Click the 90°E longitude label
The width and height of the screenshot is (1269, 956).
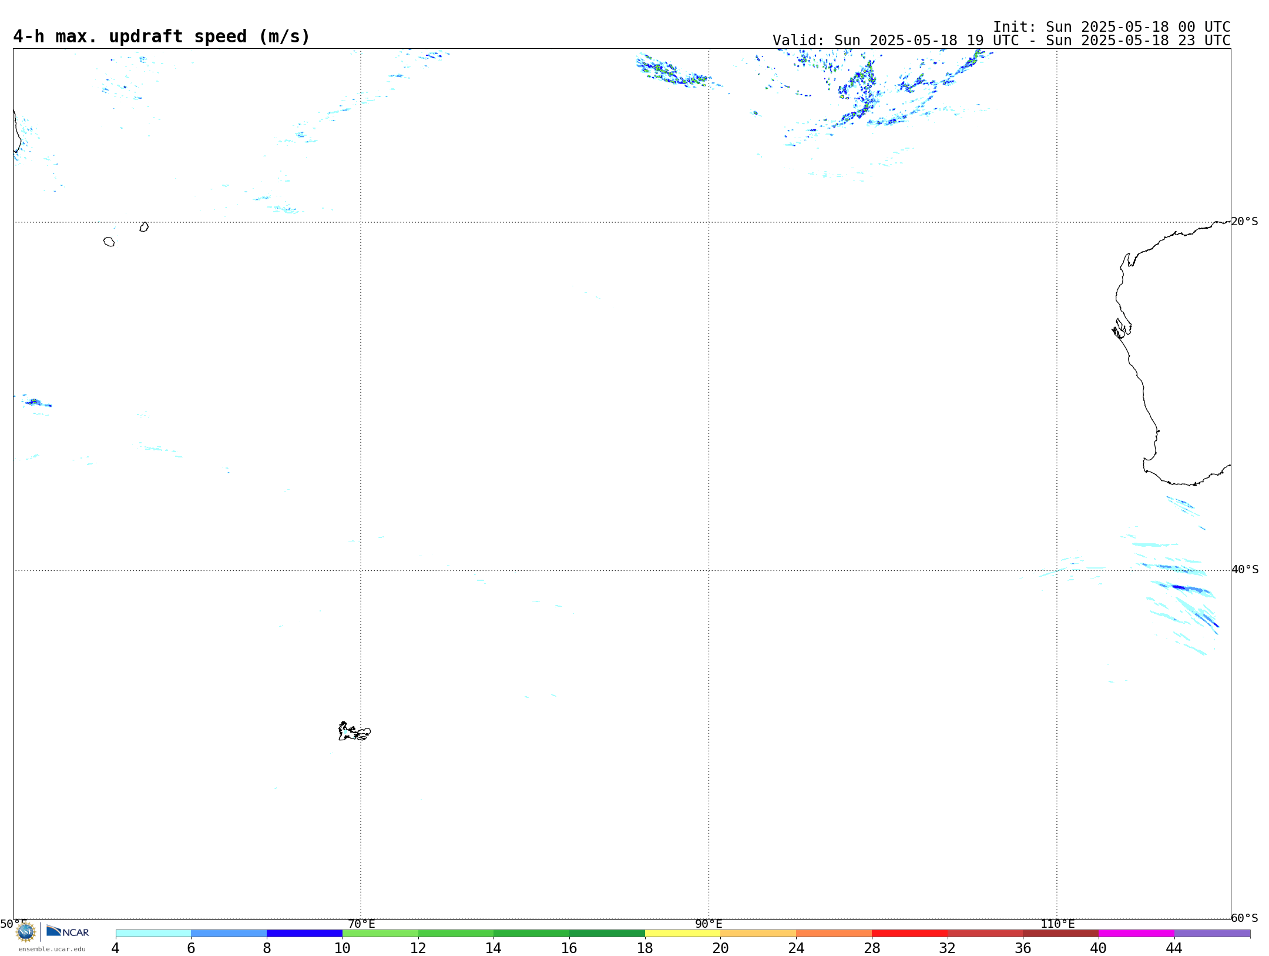(709, 924)
